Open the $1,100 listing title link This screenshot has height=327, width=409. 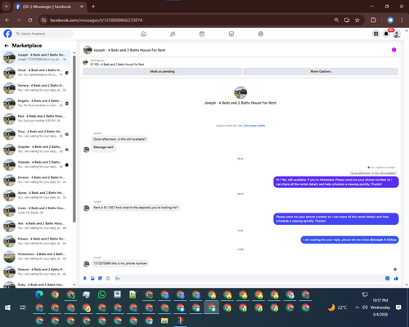[117, 65]
